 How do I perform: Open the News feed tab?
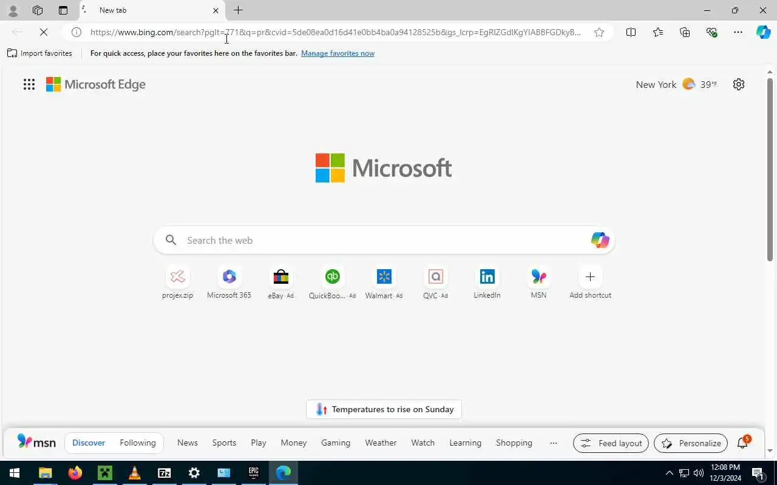tap(188, 443)
